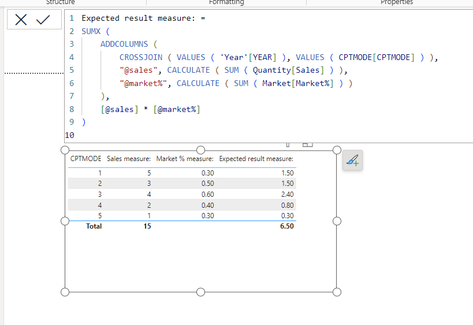Select Total expected result 6.50
The width and height of the screenshot is (473, 325).
[287, 226]
